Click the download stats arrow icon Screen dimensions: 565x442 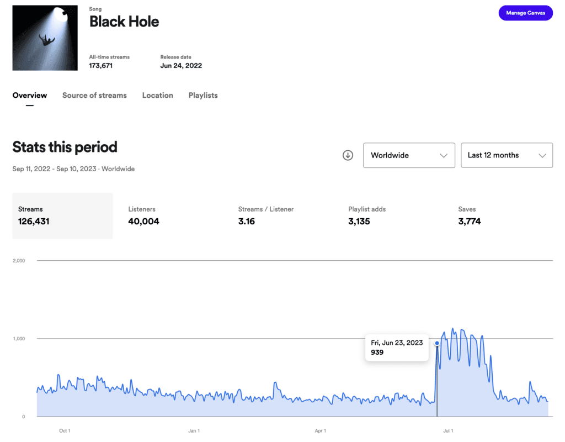[x=348, y=155]
